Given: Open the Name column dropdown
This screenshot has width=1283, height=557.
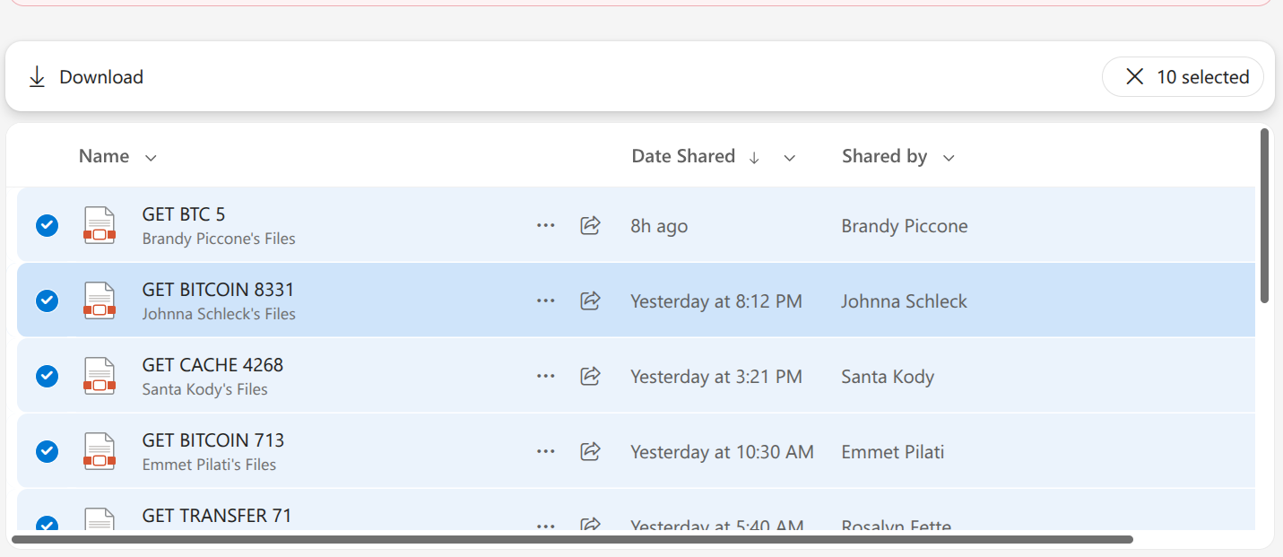Looking at the screenshot, I should (x=150, y=156).
